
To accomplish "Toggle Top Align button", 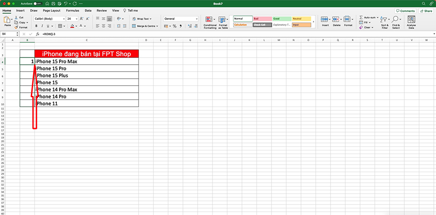I will coord(98,19).
